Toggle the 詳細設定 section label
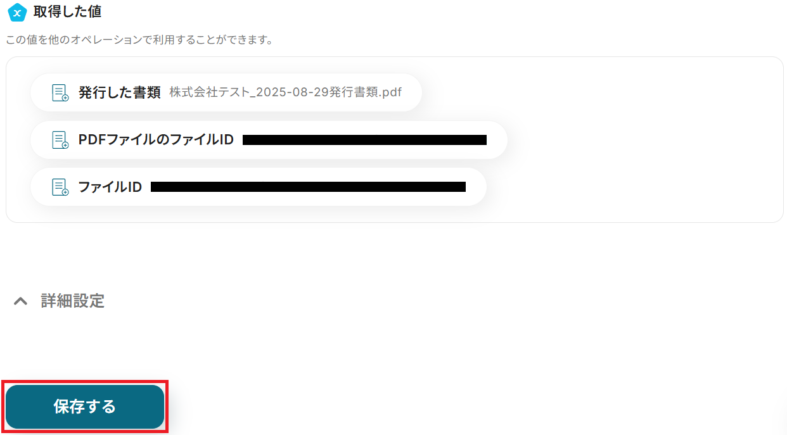The image size is (787, 435). tap(73, 301)
